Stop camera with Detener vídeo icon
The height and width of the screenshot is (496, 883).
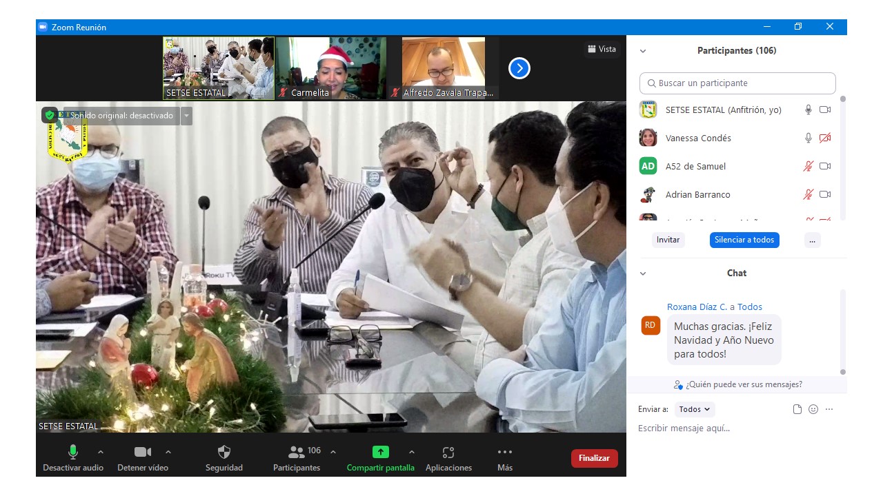tap(143, 452)
